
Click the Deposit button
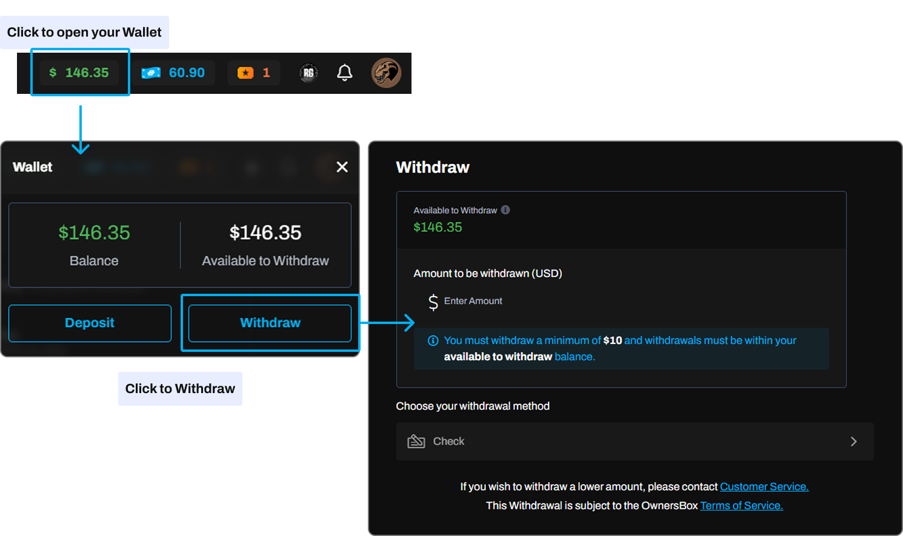tap(90, 323)
